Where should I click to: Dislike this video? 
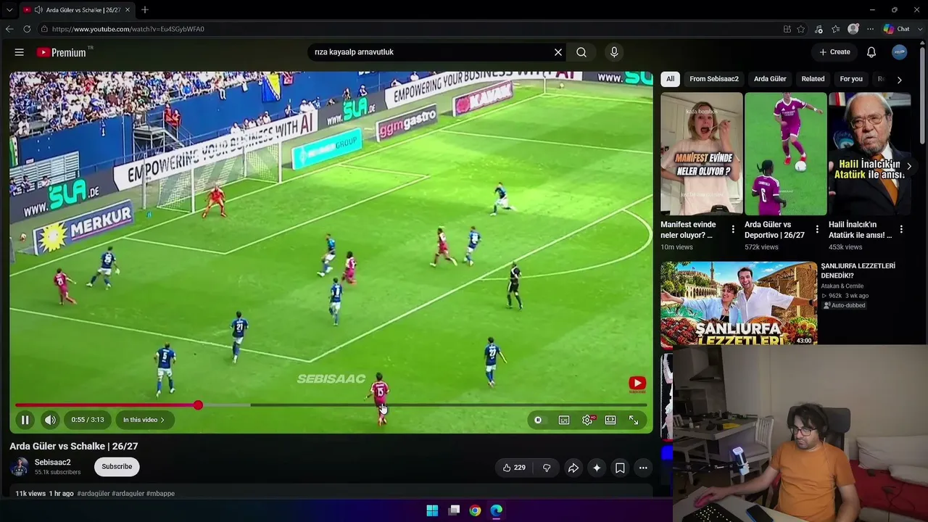pos(547,468)
